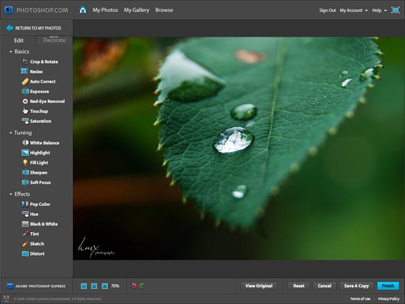Collapse the Effects section
This screenshot has height=304, width=405.
[x=11, y=194]
